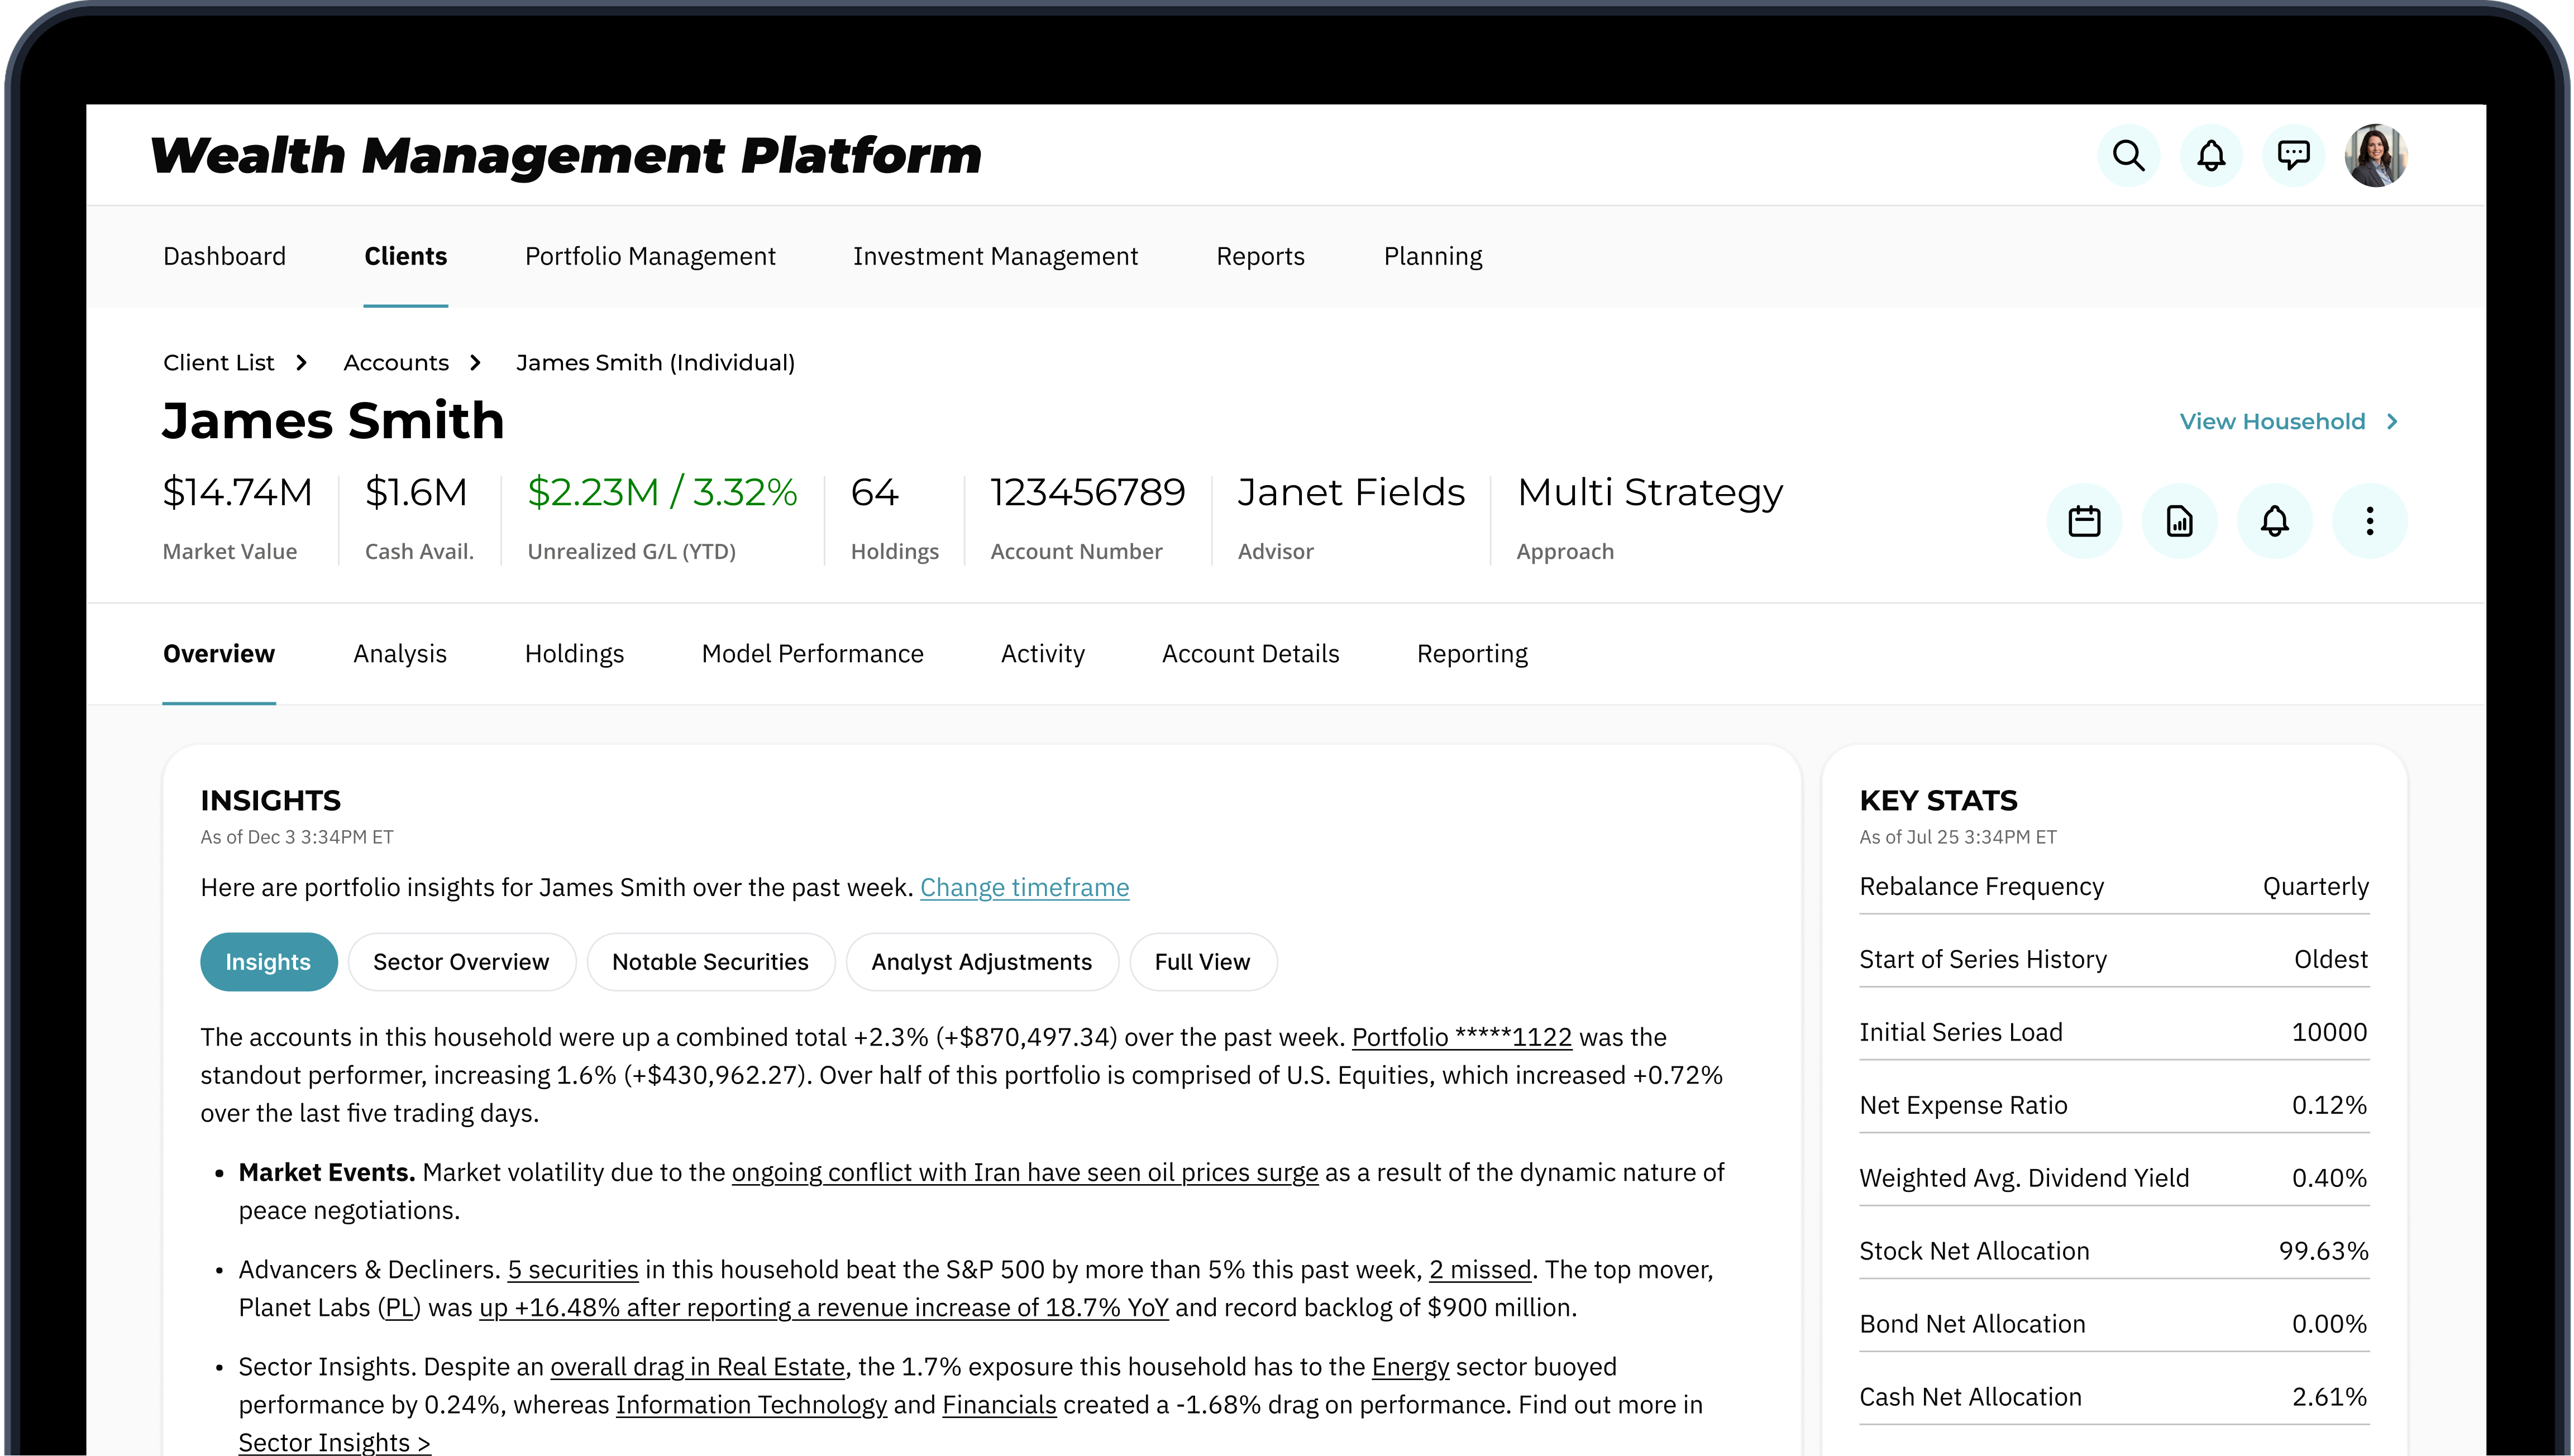Go to the Dashboard tab
The height and width of the screenshot is (1456, 2574).
[x=224, y=256]
